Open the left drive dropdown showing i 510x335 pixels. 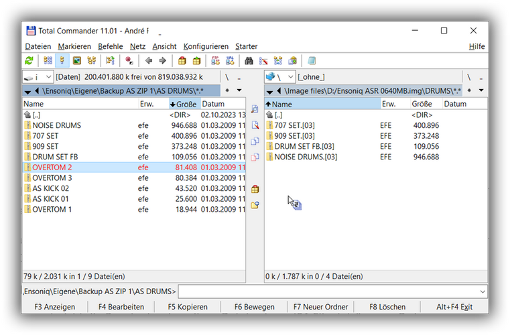coord(38,77)
